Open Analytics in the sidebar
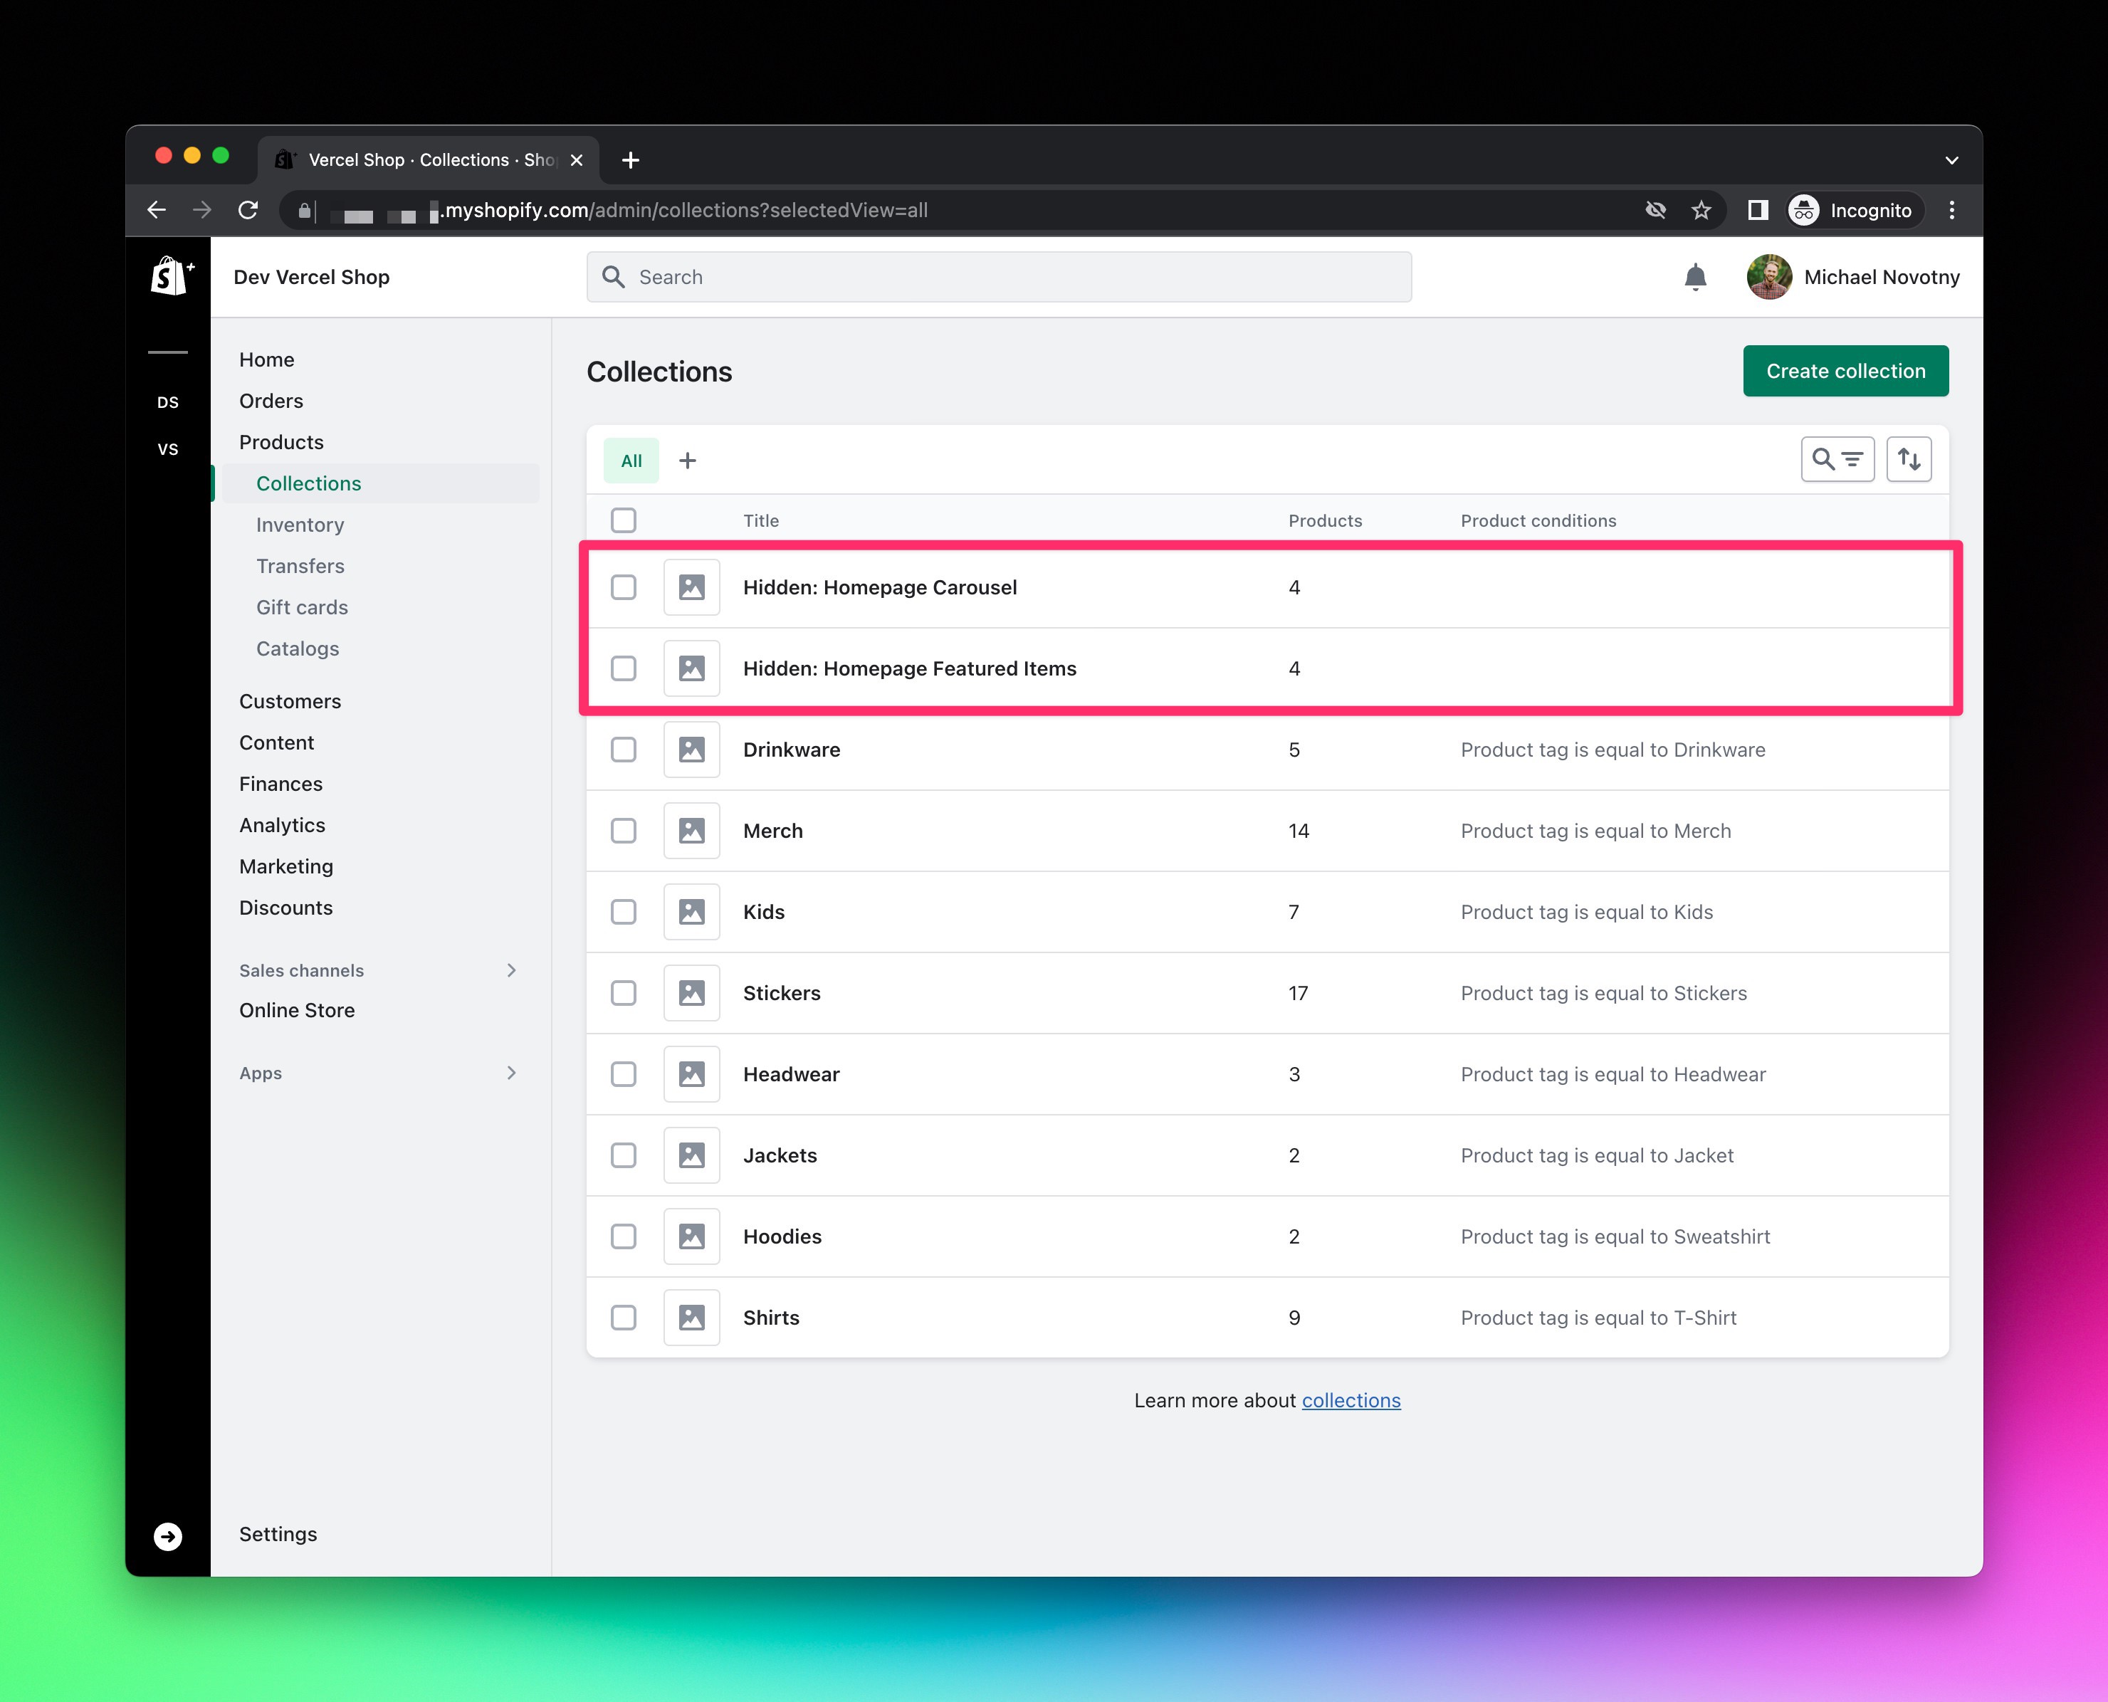2108x1702 pixels. coord(283,826)
